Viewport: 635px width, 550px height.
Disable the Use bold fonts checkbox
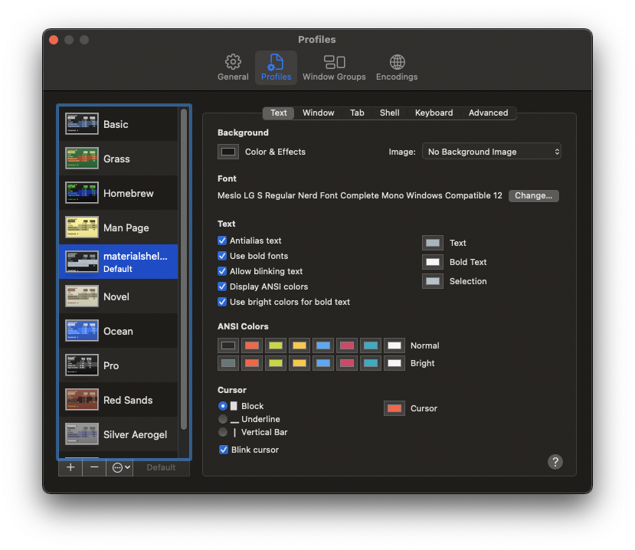coord(222,256)
